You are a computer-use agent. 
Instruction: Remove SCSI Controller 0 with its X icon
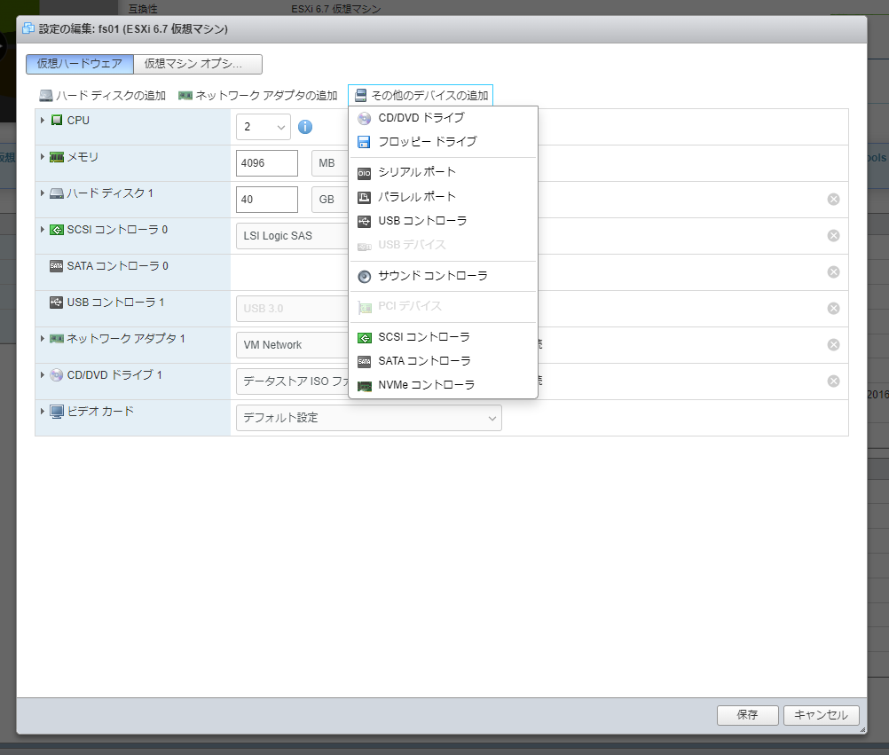833,235
